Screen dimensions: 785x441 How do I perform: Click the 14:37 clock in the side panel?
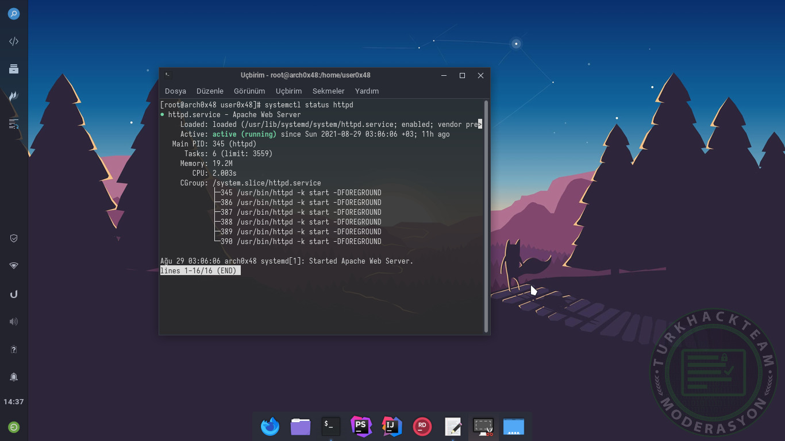14,402
